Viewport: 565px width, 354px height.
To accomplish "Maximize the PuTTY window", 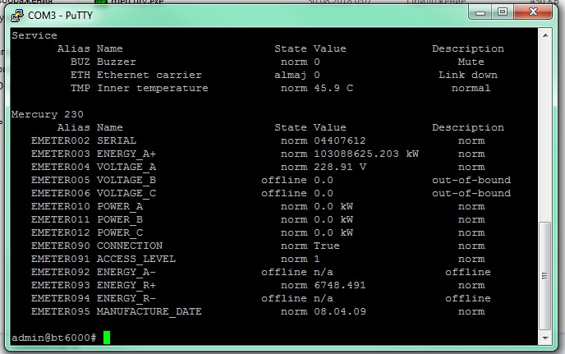I will [x=503, y=12].
